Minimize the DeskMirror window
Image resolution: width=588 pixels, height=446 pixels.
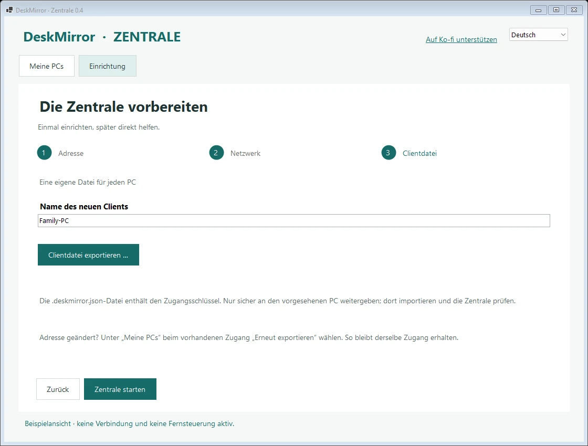point(538,10)
